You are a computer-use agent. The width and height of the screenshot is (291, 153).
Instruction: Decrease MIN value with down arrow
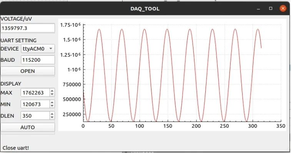(x=52, y=106)
